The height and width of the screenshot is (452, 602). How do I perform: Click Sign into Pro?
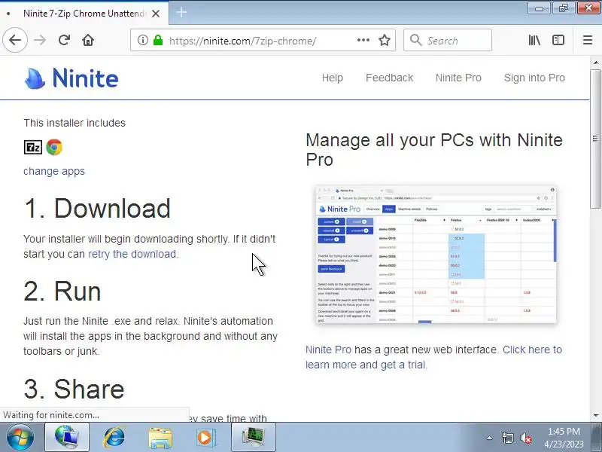click(x=534, y=78)
